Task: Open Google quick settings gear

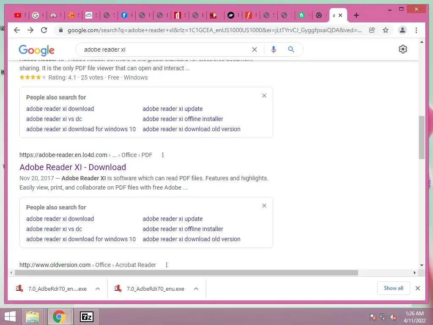Action: click(403, 49)
